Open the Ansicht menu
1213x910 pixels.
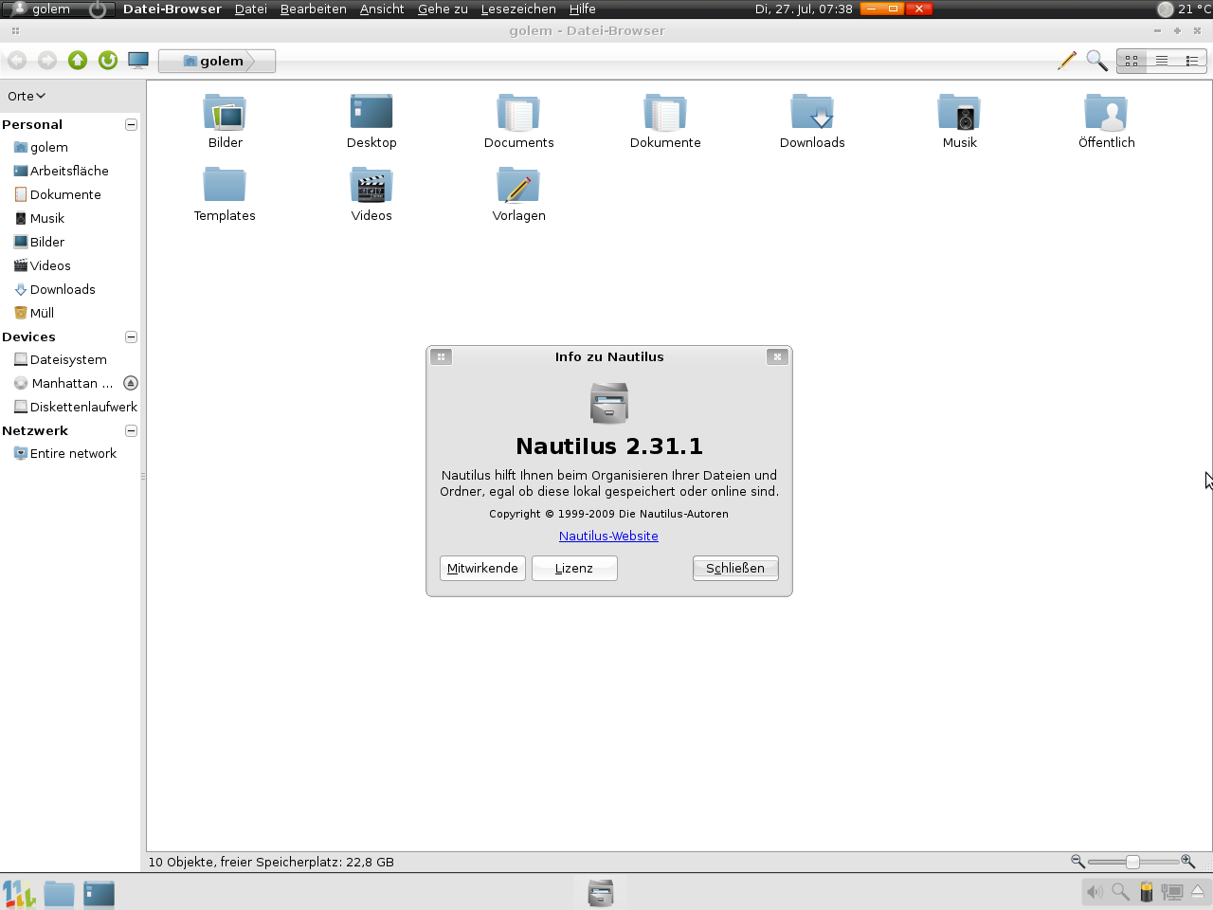pyautogui.click(x=382, y=9)
